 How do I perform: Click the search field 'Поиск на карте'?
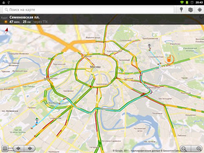pos(88,10)
